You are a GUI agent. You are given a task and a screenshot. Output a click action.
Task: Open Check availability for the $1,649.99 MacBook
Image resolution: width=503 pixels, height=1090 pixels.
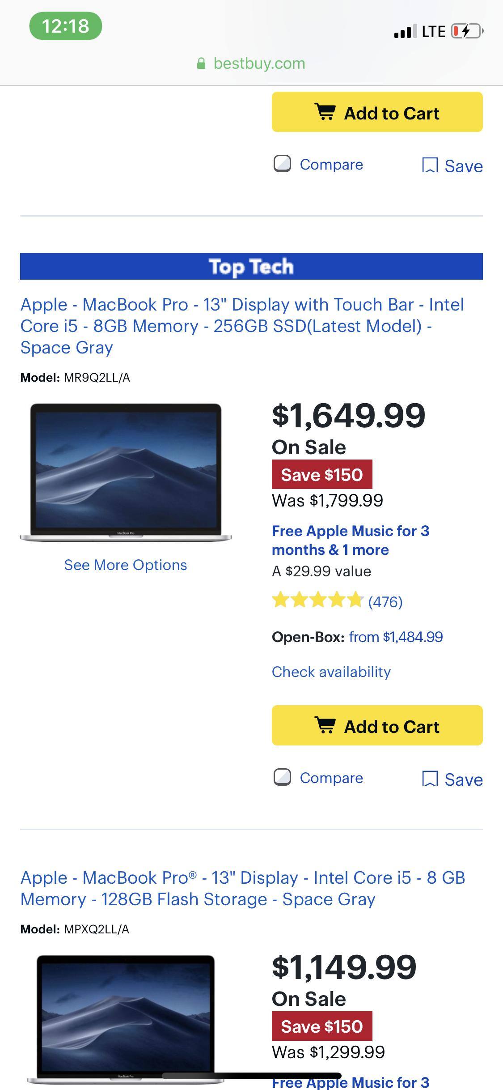tap(331, 672)
